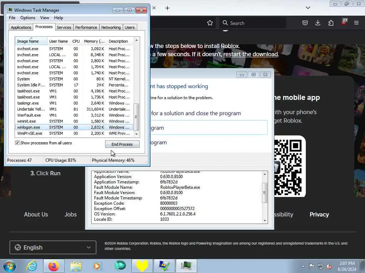Open the Firefox hamburger menu
Image resolution: width=365 pixels, height=273 pixels.
tap(356, 23)
